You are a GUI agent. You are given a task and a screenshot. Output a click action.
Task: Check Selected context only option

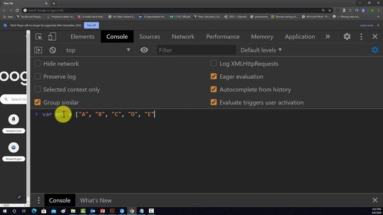pyautogui.click(x=37, y=89)
